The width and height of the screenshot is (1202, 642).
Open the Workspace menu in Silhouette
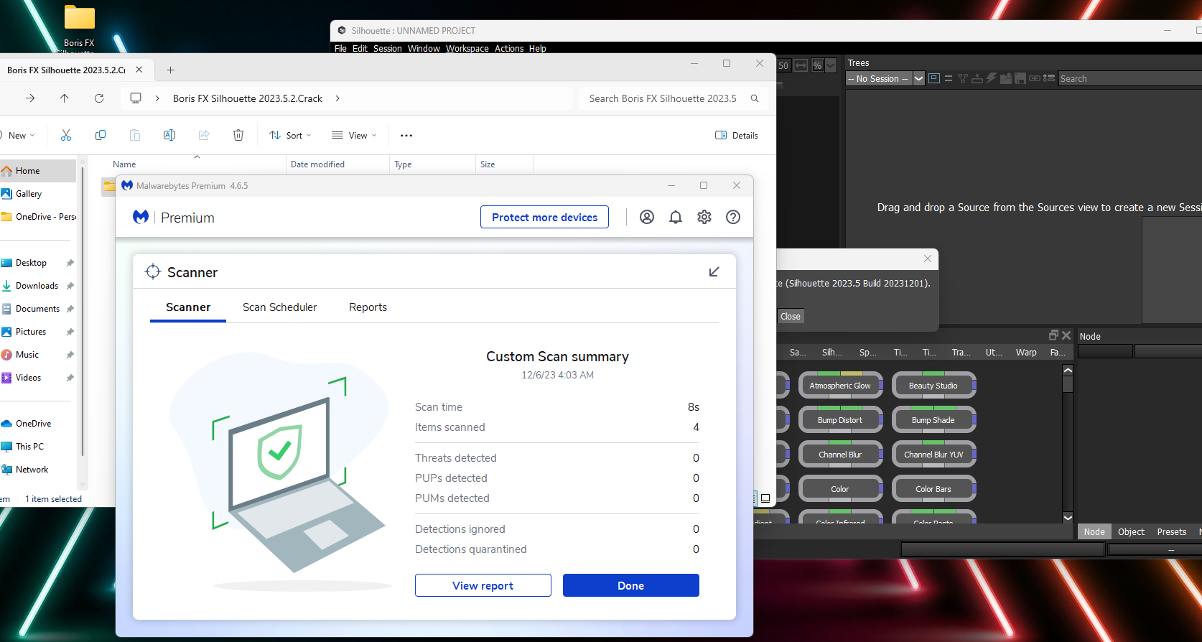click(467, 49)
